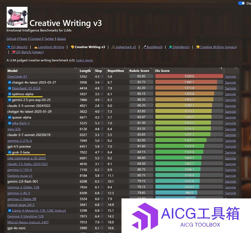The width and height of the screenshot is (251, 233).
Task: Click the 986.0 Elo score bar
Action: point(189,193)
